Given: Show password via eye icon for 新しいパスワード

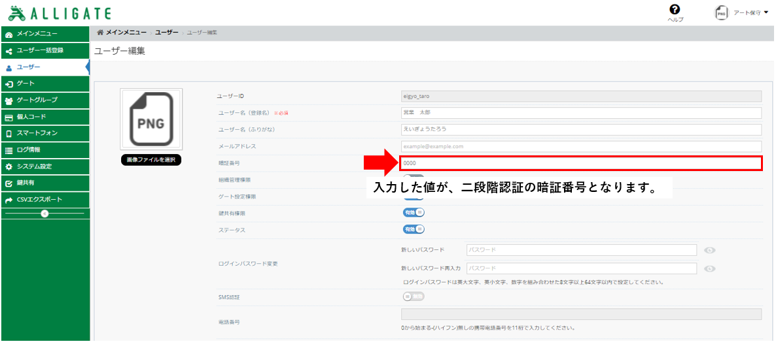Looking at the screenshot, I should [710, 250].
